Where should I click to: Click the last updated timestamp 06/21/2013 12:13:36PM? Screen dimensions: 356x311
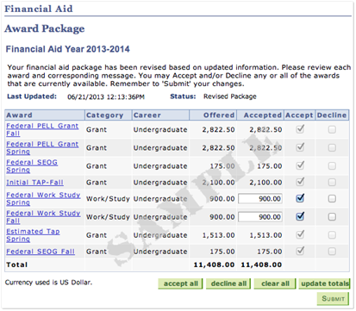tap(106, 97)
